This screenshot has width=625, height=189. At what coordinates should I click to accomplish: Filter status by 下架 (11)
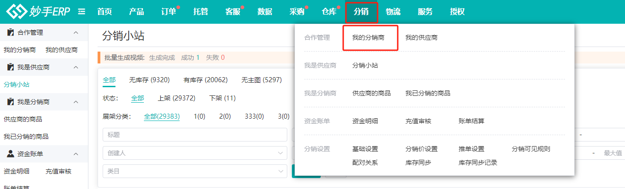point(222,98)
